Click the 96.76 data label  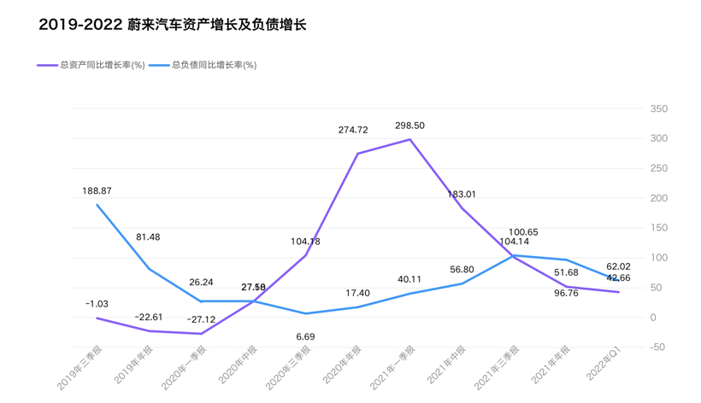[567, 293]
